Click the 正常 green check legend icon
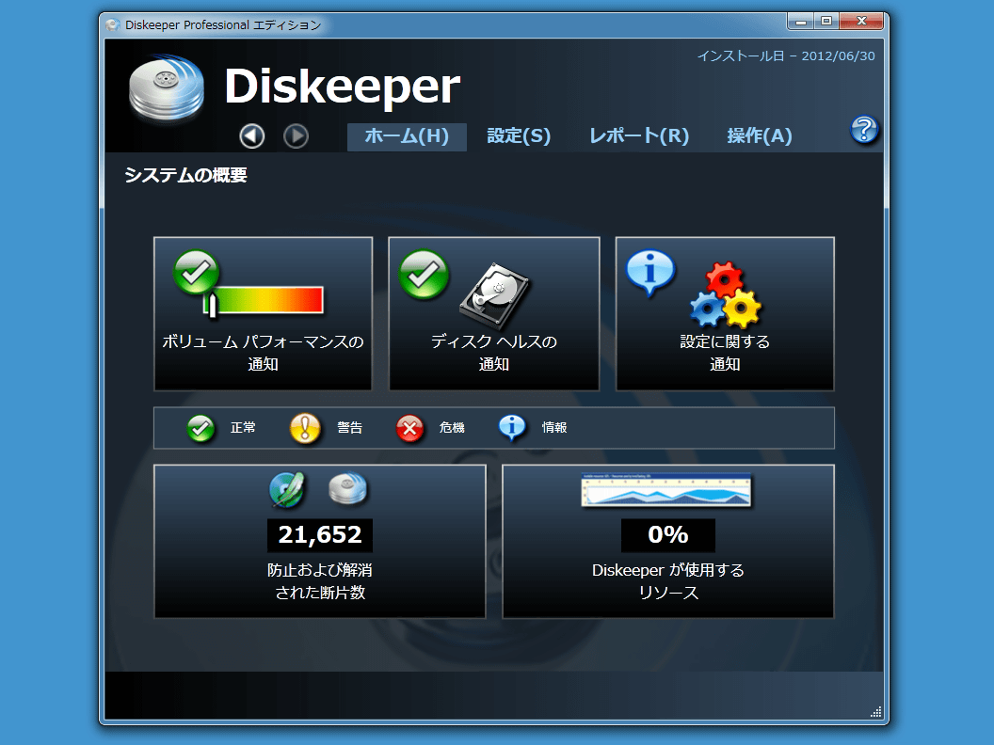This screenshot has height=745, width=994. click(200, 428)
